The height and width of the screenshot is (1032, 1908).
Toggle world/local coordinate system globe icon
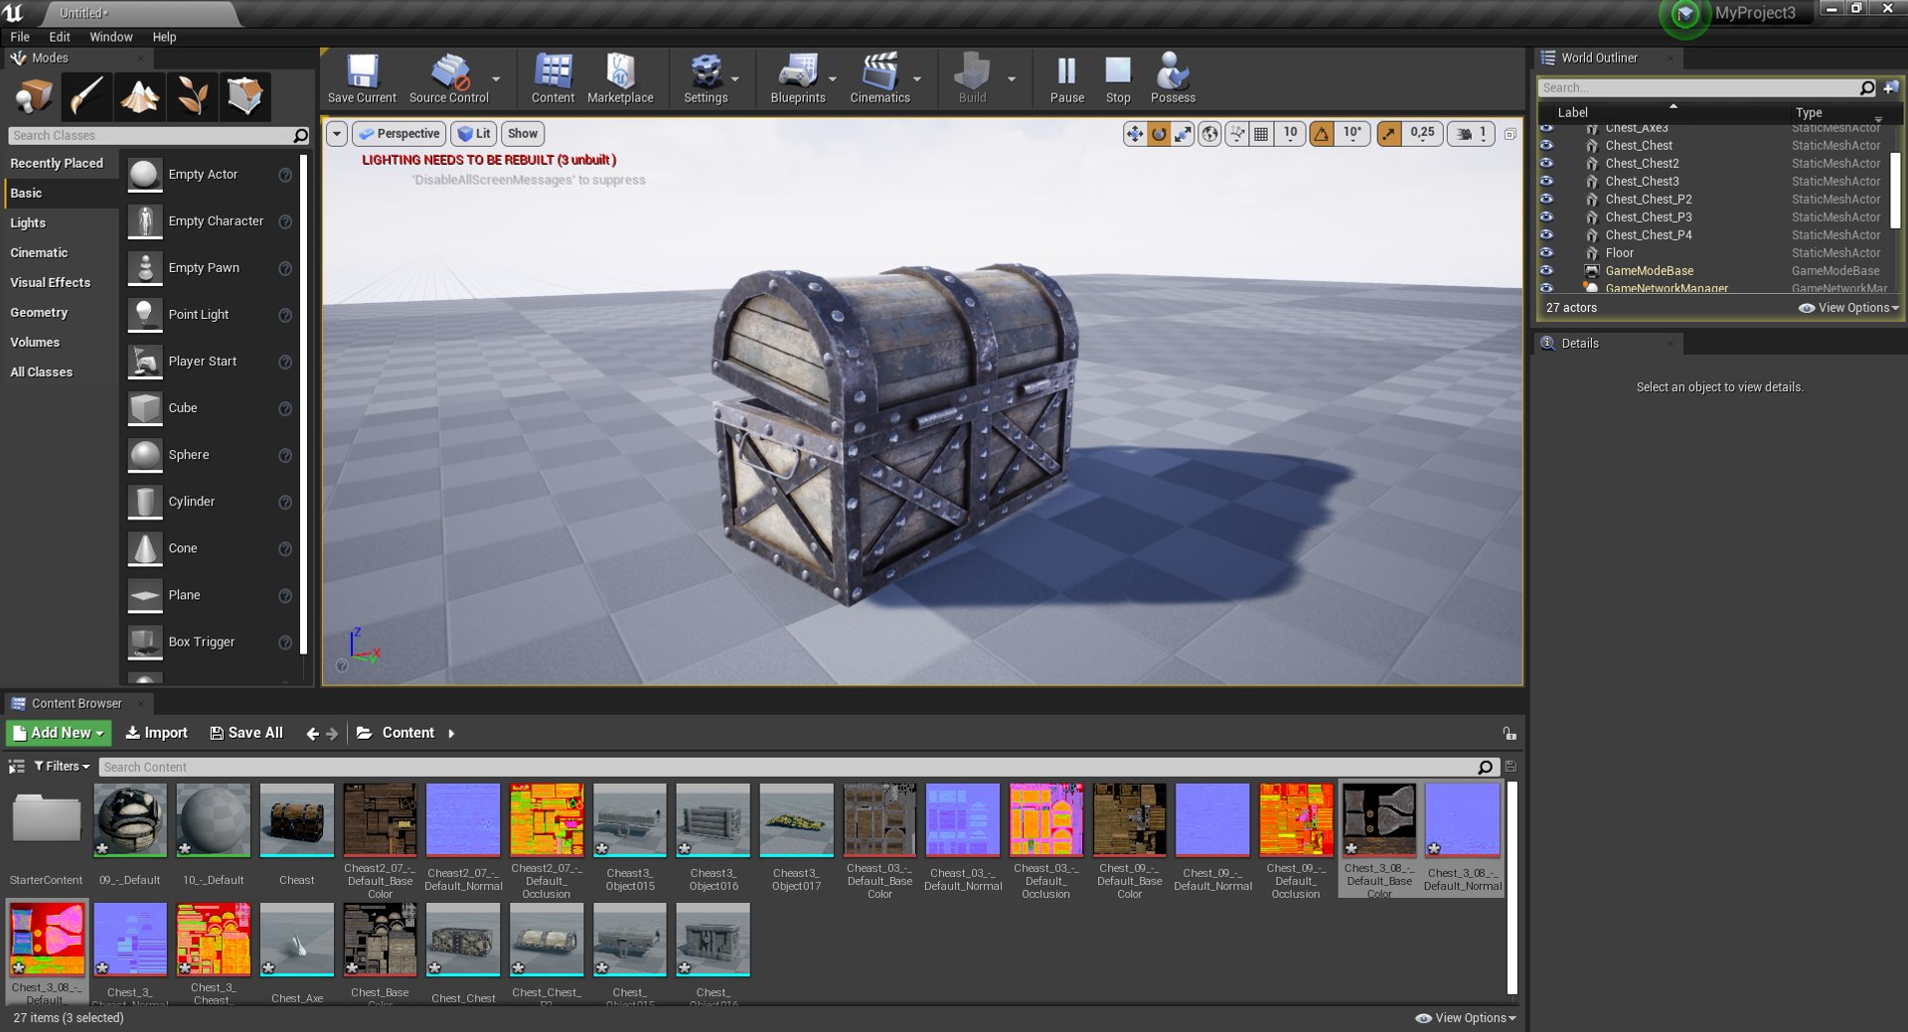click(x=1209, y=134)
